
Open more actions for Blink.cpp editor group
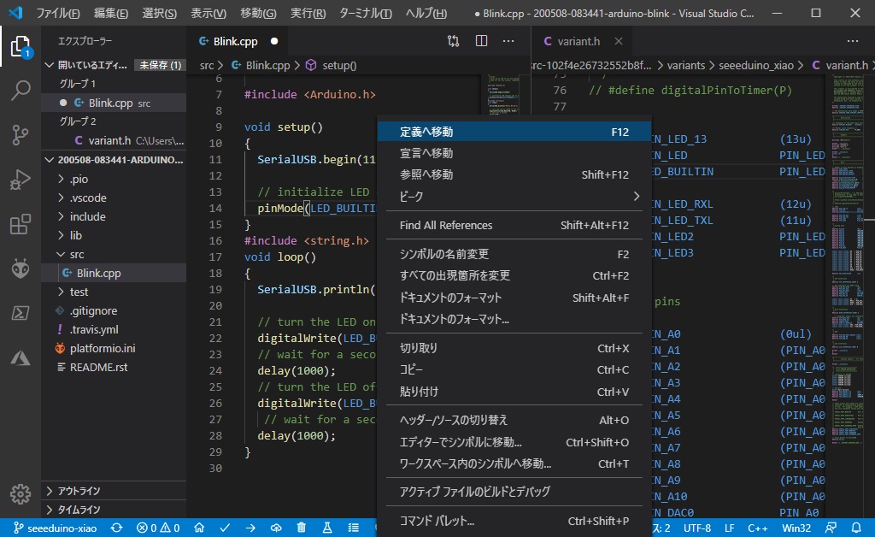(508, 41)
